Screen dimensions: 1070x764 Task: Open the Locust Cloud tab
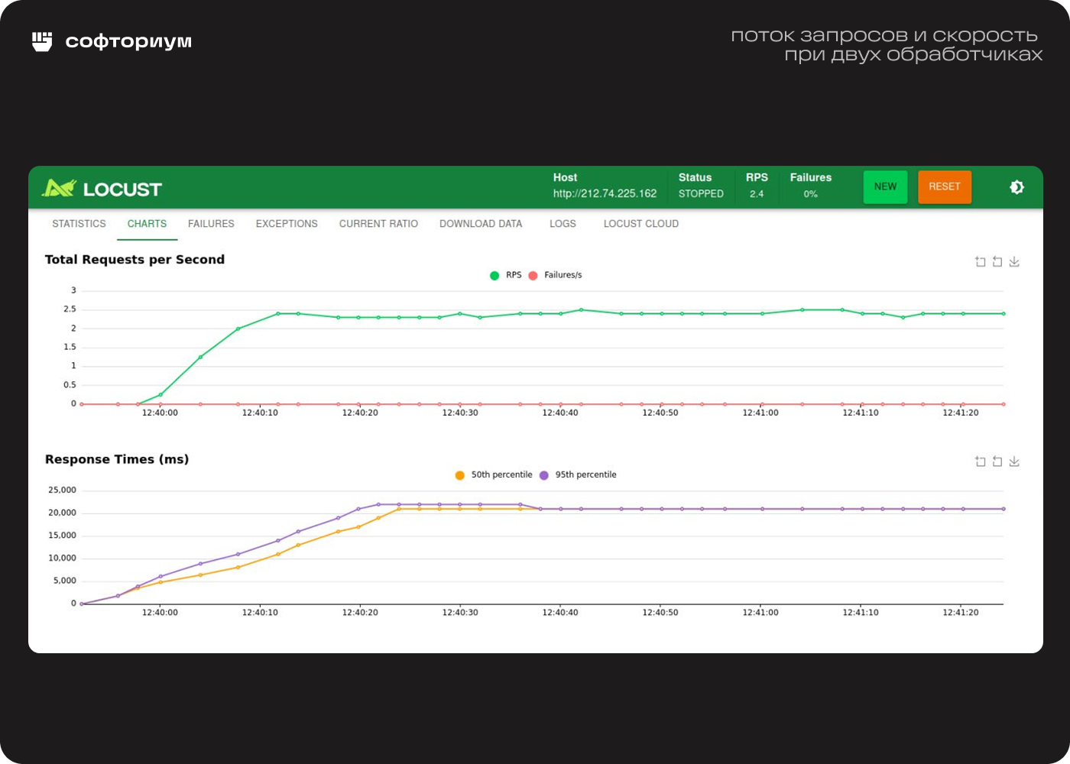[x=640, y=224]
